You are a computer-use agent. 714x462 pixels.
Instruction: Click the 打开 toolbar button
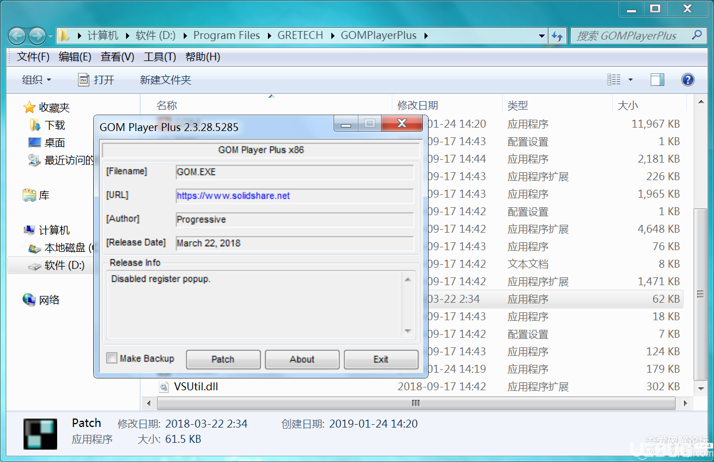click(x=96, y=80)
